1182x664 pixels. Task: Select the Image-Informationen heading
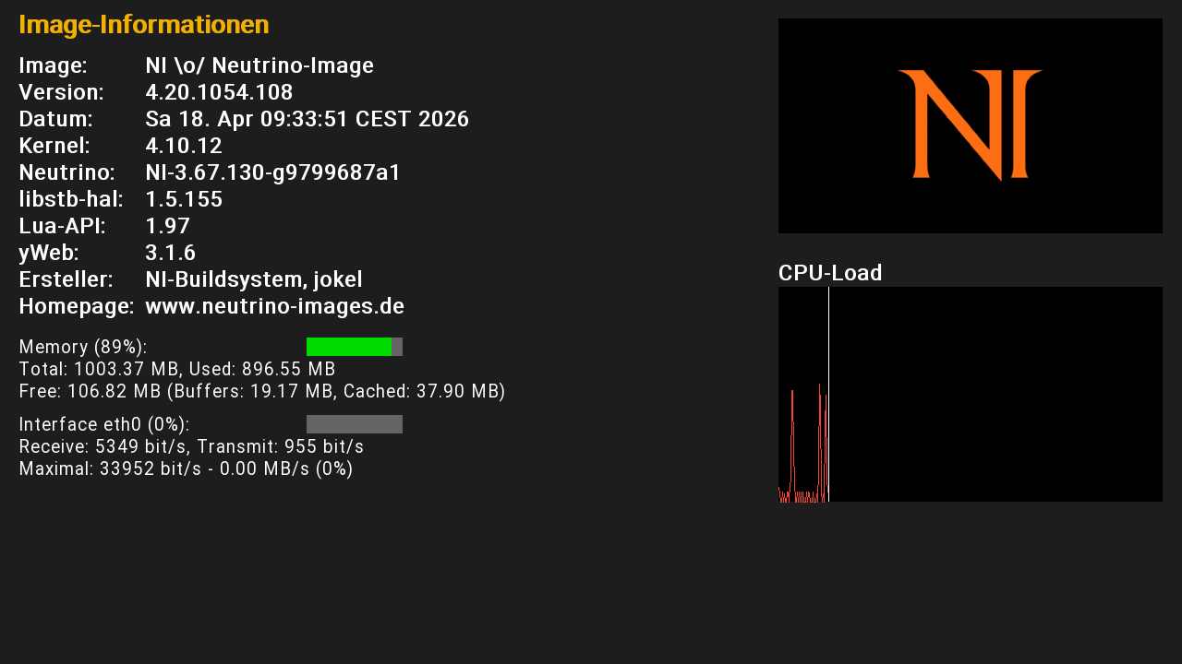pos(143,25)
